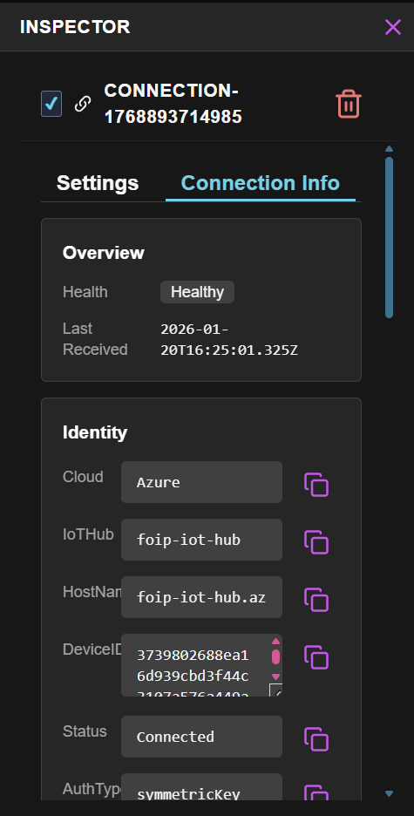The width and height of the screenshot is (414, 816).
Task: Click the Health label
Action: tap(85, 292)
